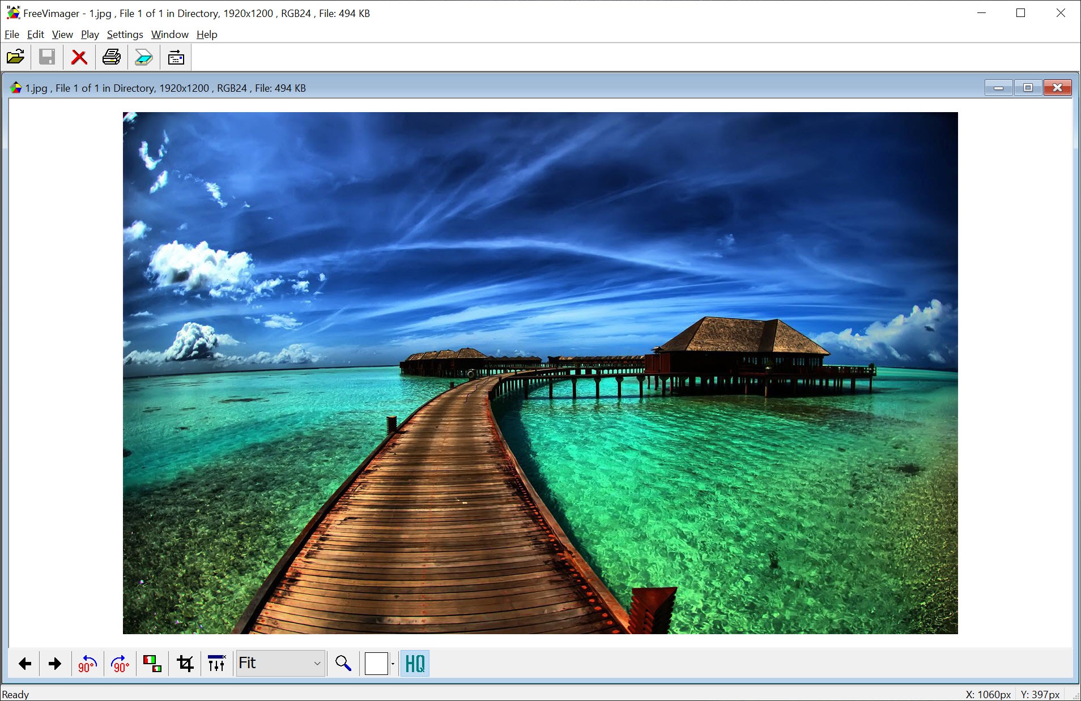Click the white background color swatch
Image resolution: width=1081 pixels, height=701 pixels.
376,664
